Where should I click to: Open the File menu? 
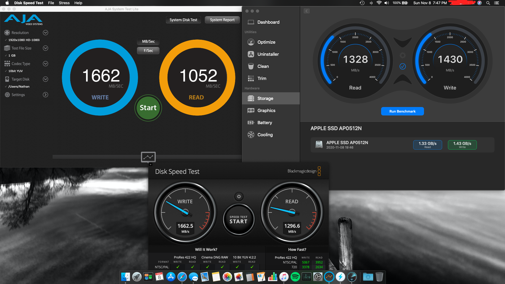tap(51, 3)
